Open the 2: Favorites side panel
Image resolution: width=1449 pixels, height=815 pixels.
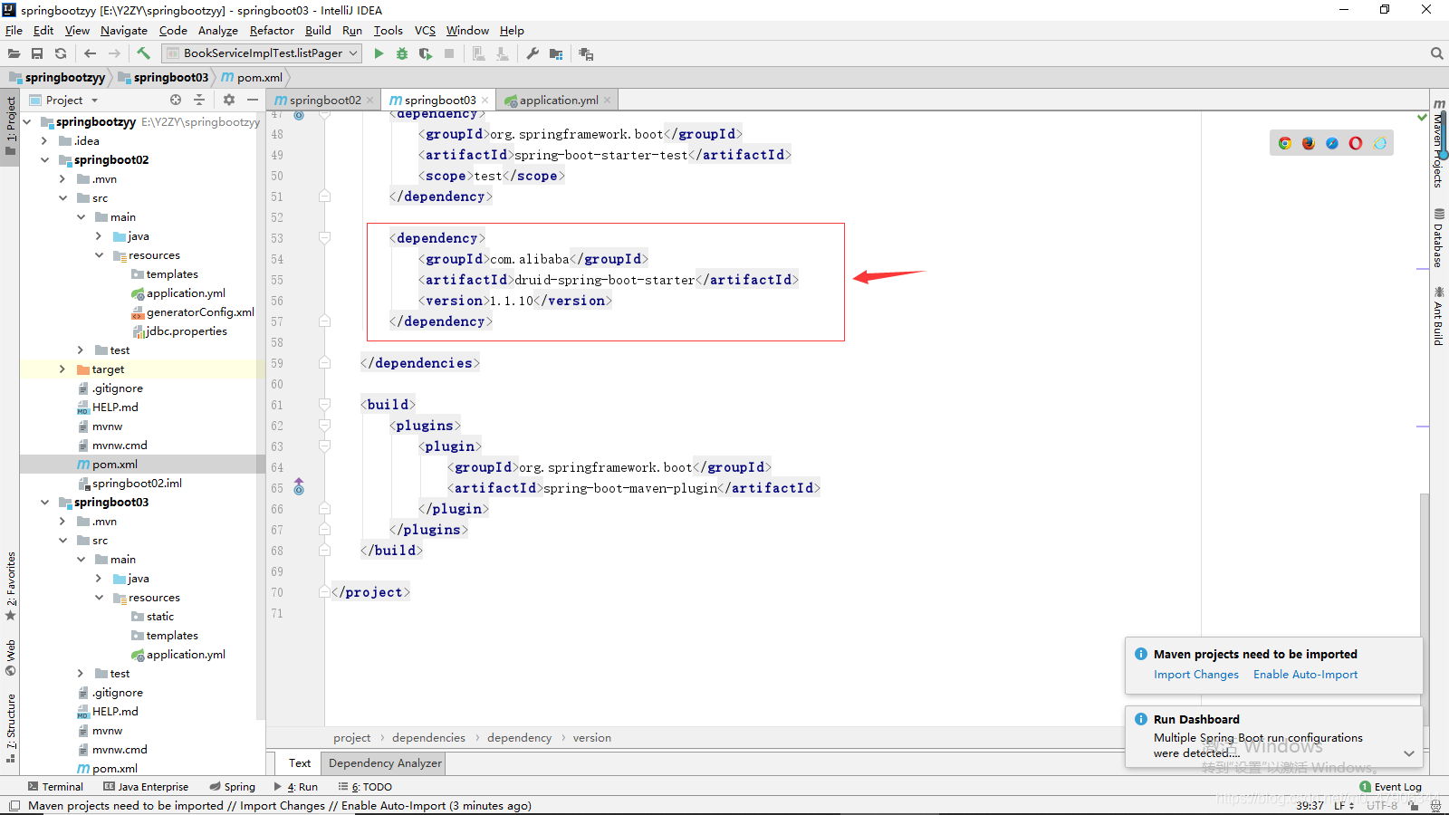tap(11, 586)
